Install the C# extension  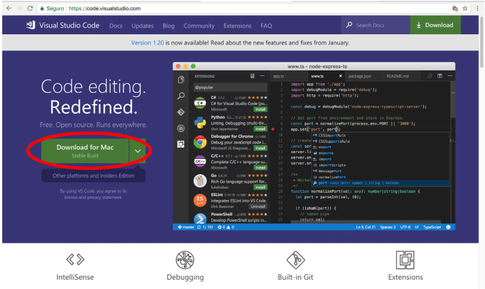coord(260,109)
